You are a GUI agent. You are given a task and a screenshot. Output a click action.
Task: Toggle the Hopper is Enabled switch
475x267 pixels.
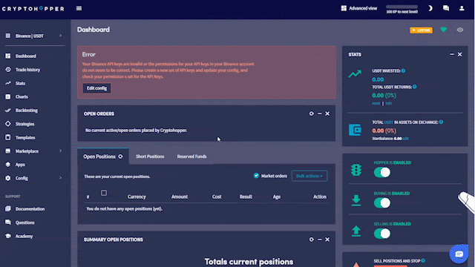pyautogui.click(x=382, y=173)
